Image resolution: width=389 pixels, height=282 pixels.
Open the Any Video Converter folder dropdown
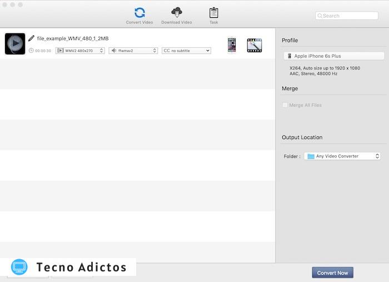click(x=342, y=156)
